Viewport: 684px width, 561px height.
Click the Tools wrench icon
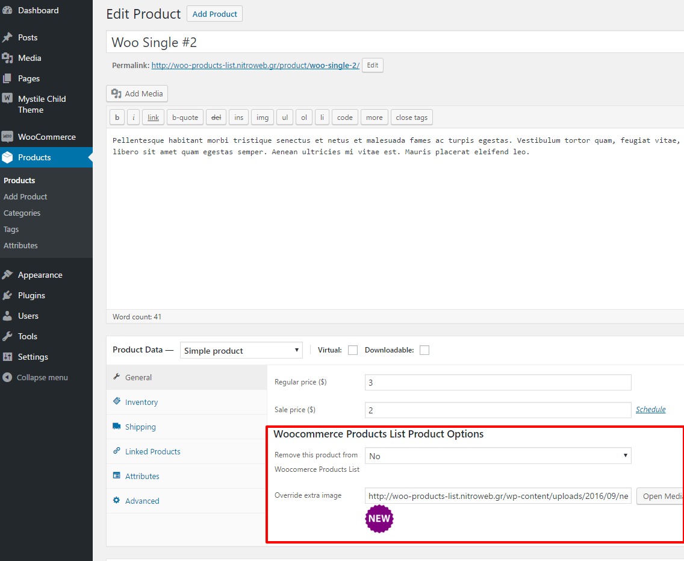7,336
